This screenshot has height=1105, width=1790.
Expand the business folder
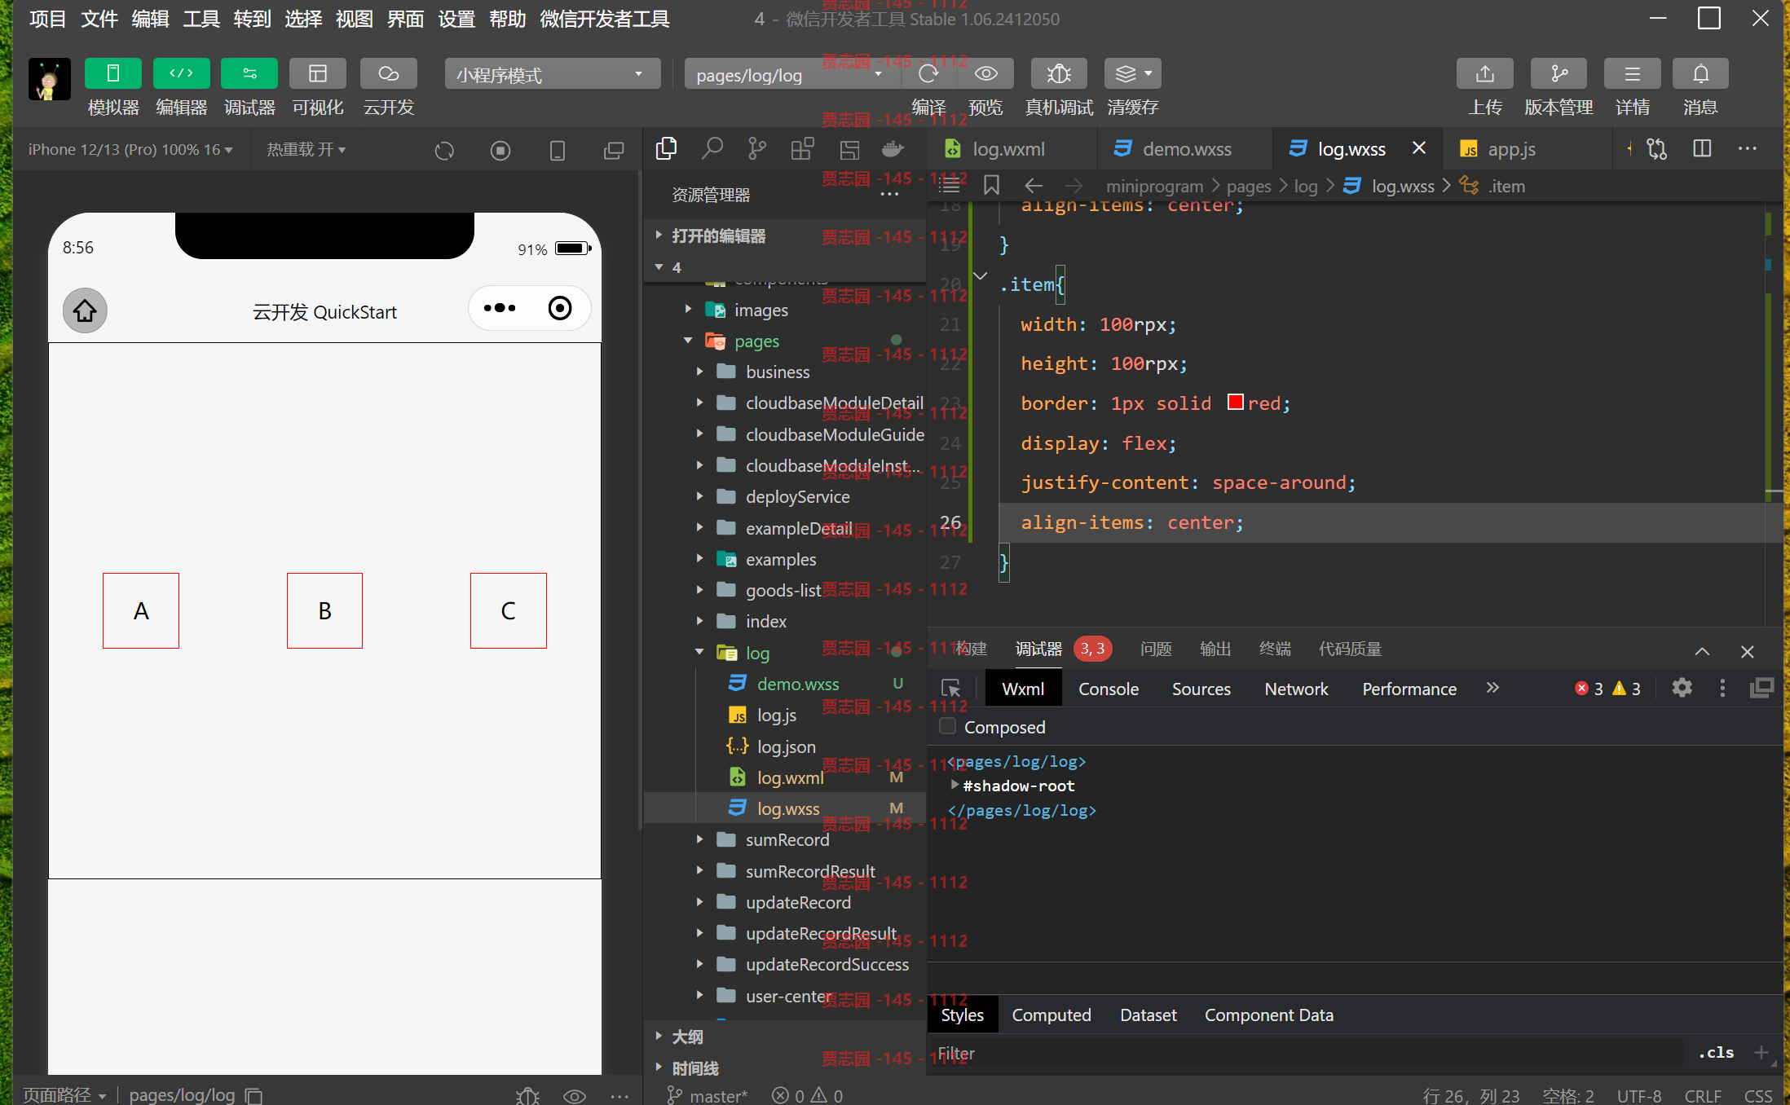[778, 372]
